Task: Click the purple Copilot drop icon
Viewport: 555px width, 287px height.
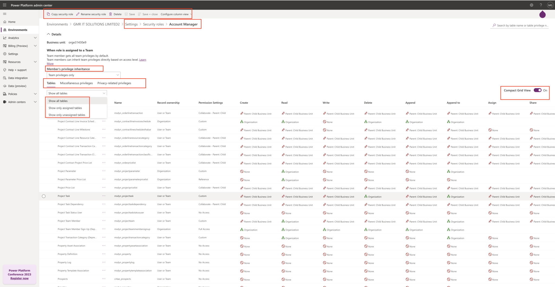Action: point(542,14)
